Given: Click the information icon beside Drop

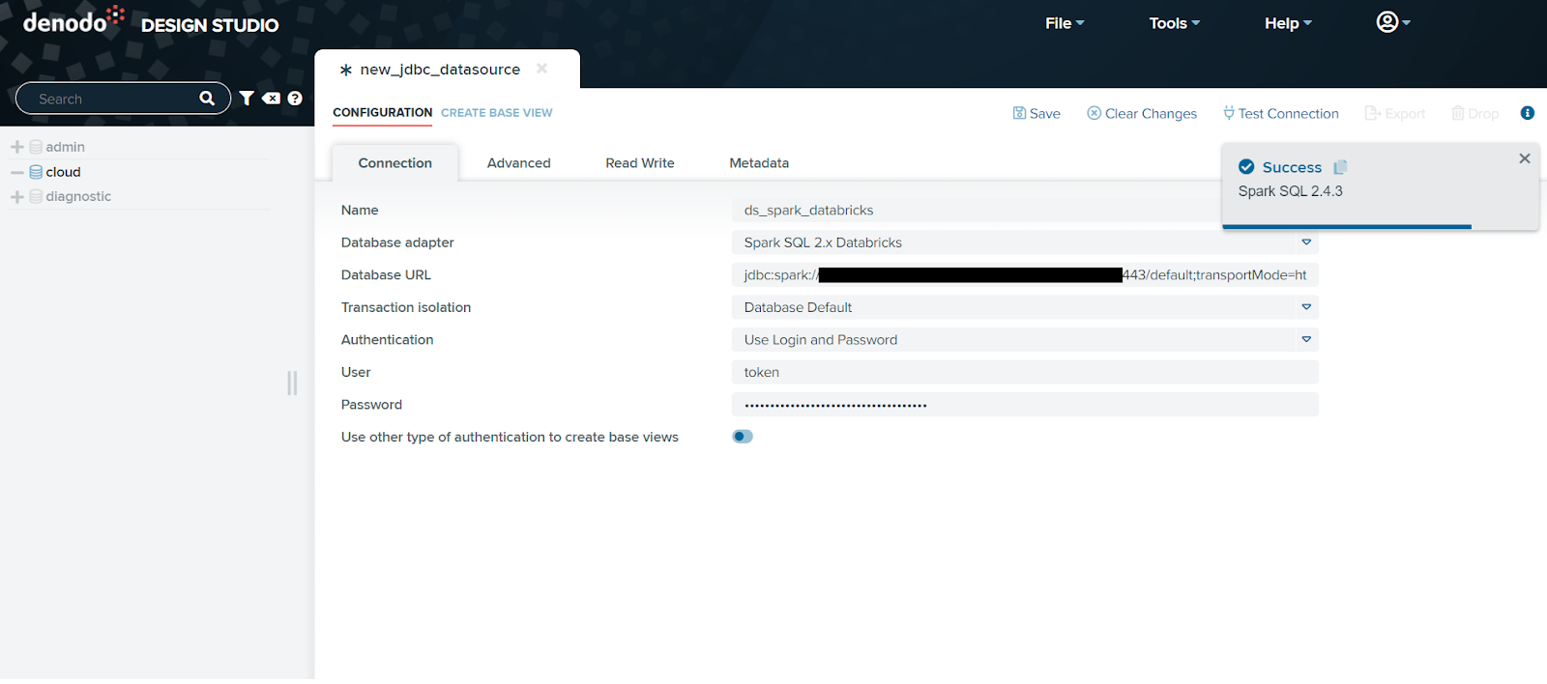Looking at the screenshot, I should [1528, 113].
